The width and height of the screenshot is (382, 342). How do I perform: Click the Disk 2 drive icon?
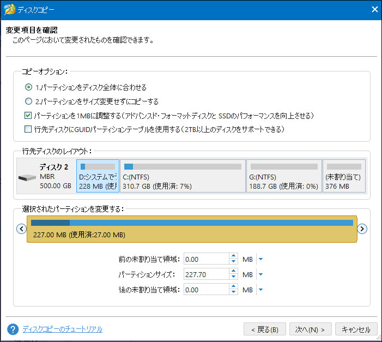point(27,178)
